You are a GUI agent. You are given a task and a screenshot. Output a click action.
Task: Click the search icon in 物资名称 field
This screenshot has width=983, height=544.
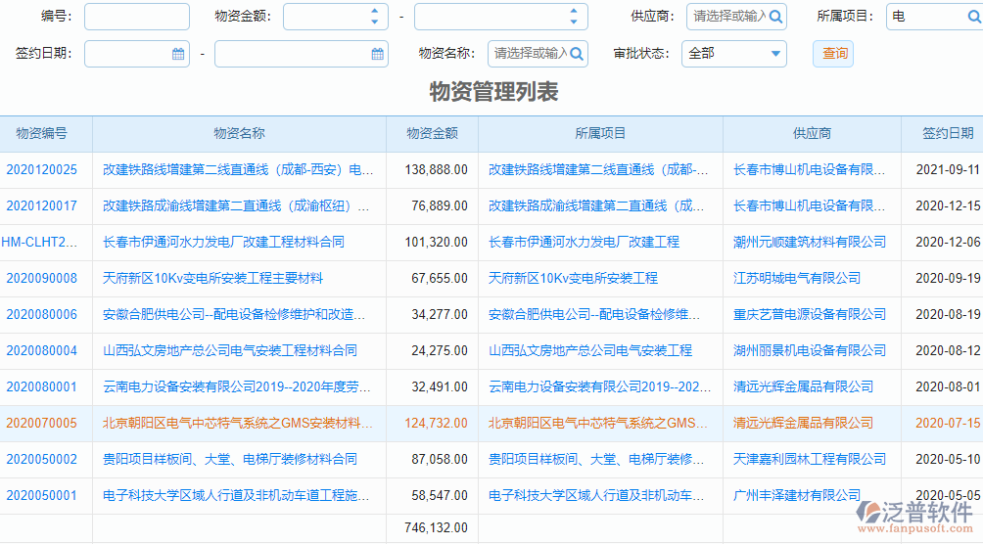577,54
